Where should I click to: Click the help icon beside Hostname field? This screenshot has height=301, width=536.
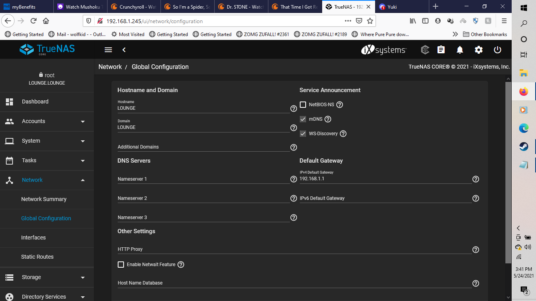(x=294, y=109)
